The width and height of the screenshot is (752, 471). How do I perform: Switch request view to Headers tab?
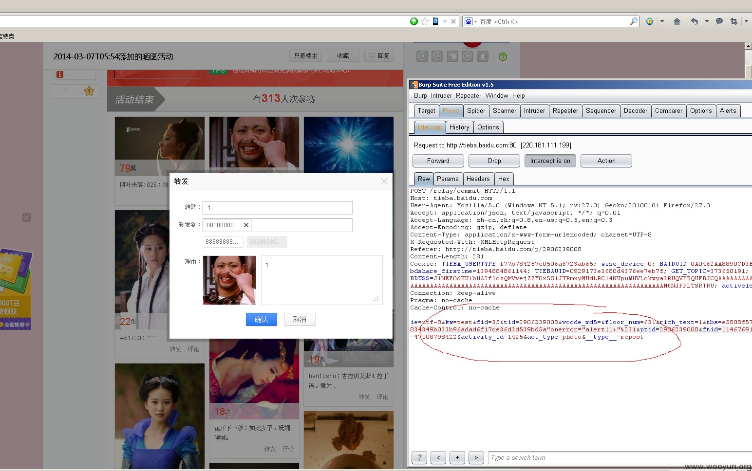[478, 179]
